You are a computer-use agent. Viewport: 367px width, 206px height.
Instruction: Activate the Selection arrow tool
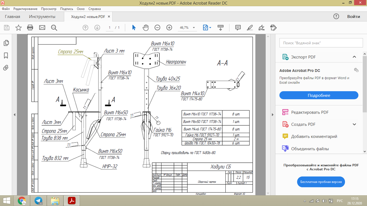pos(134,28)
